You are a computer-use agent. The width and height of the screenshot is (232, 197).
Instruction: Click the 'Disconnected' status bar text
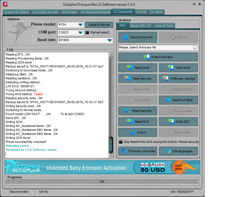coord(19,192)
